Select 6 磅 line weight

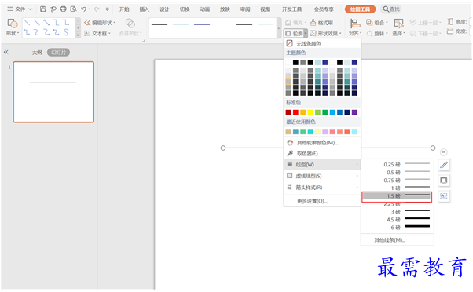click(x=397, y=227)
